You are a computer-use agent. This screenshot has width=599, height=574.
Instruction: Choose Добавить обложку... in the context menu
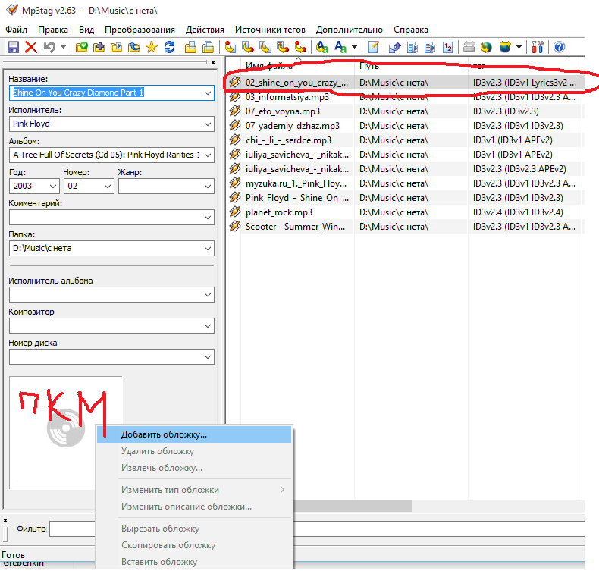[194, 434]
